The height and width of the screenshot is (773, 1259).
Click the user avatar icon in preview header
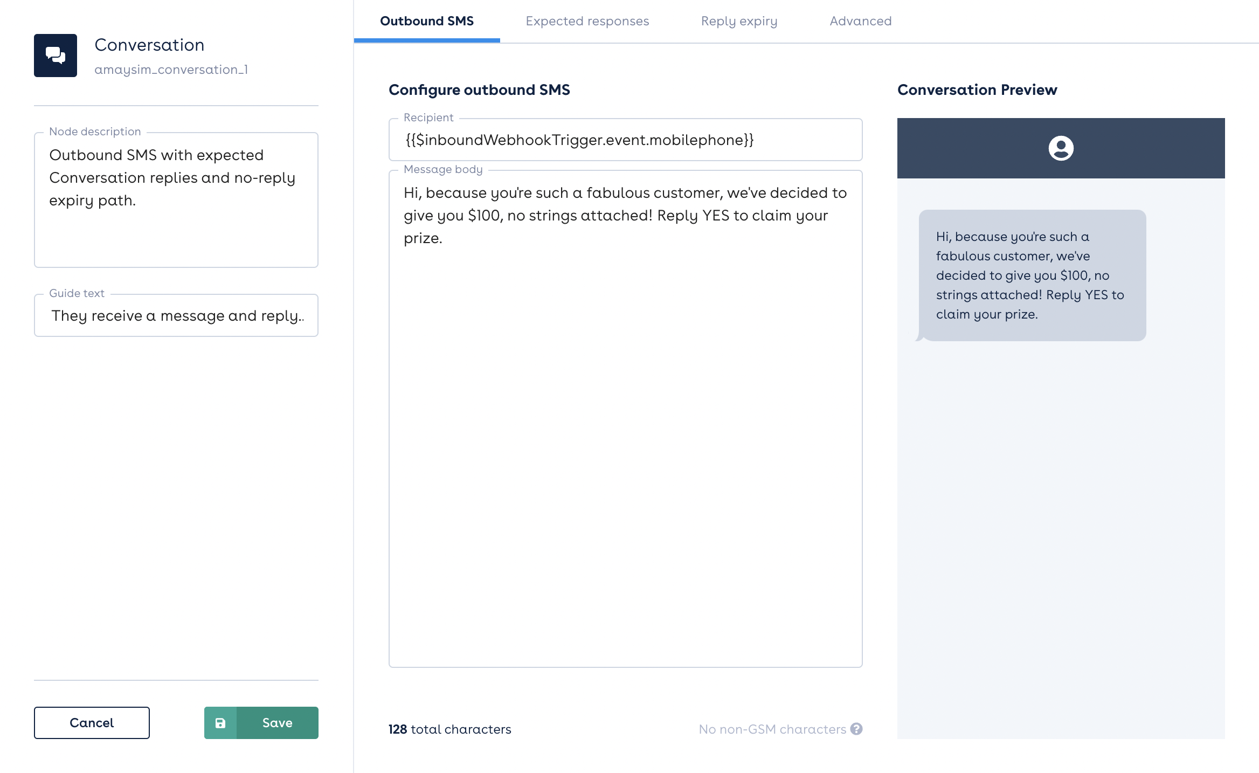pos(1061,148)
